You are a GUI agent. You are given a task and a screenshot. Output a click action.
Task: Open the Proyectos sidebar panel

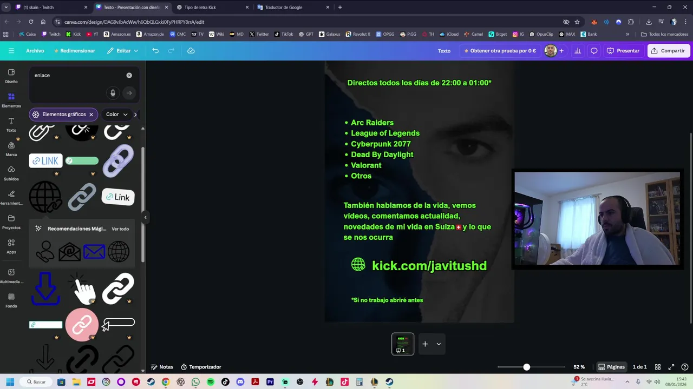(11, 222)
